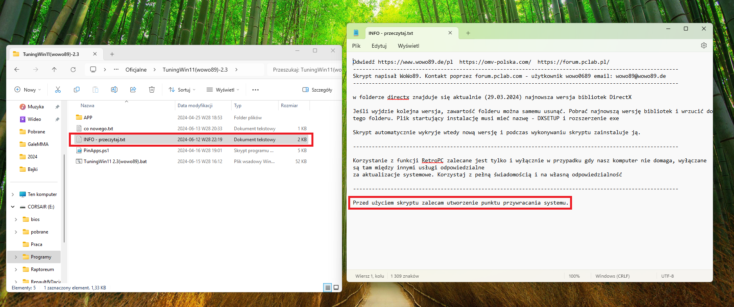Open the Wyświetl menu in Notepad

(408, 46)
